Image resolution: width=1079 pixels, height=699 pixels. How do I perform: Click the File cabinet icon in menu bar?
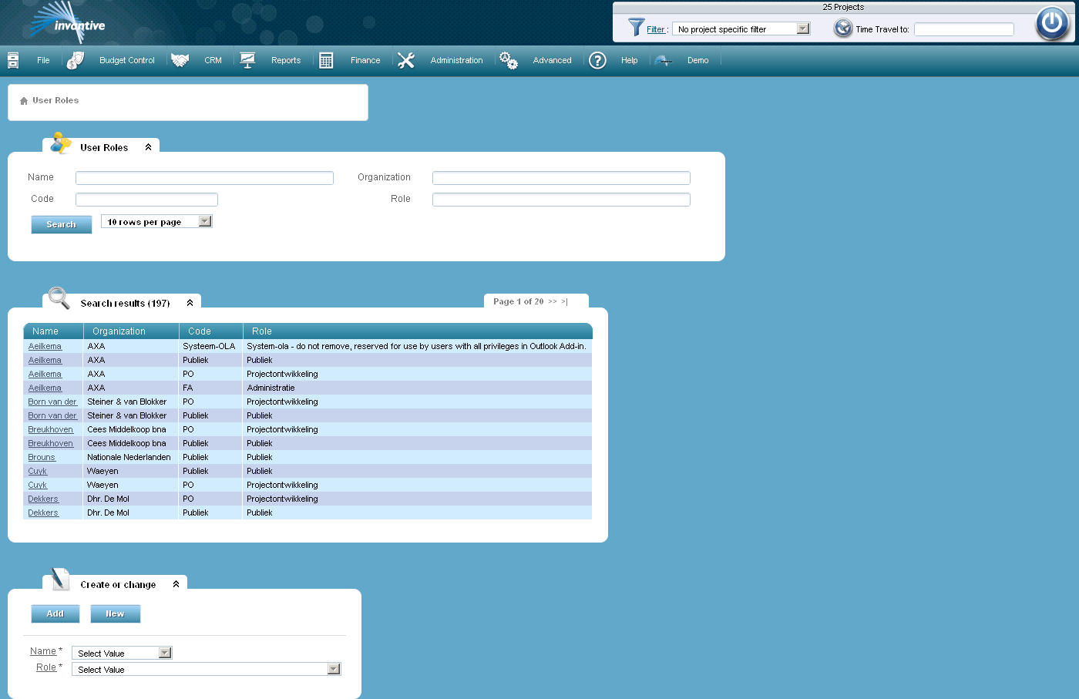click(x=13, y=60)
